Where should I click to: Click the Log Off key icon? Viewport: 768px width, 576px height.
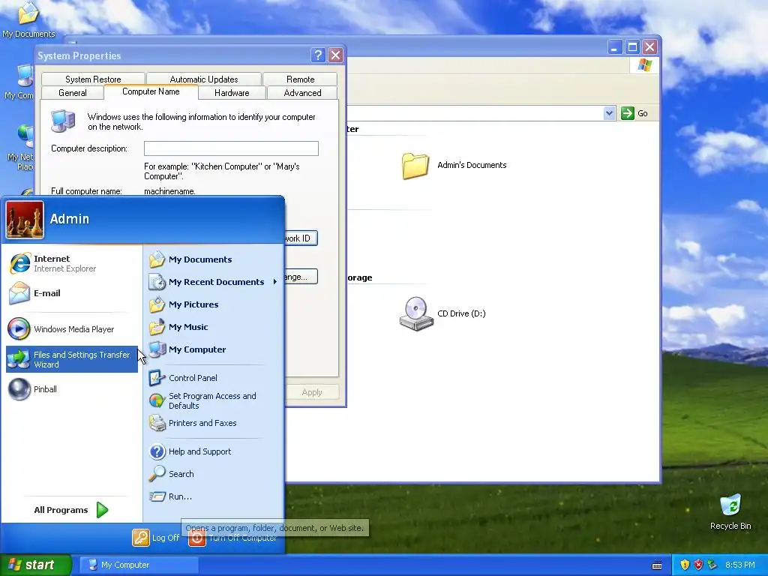[140, 538]
